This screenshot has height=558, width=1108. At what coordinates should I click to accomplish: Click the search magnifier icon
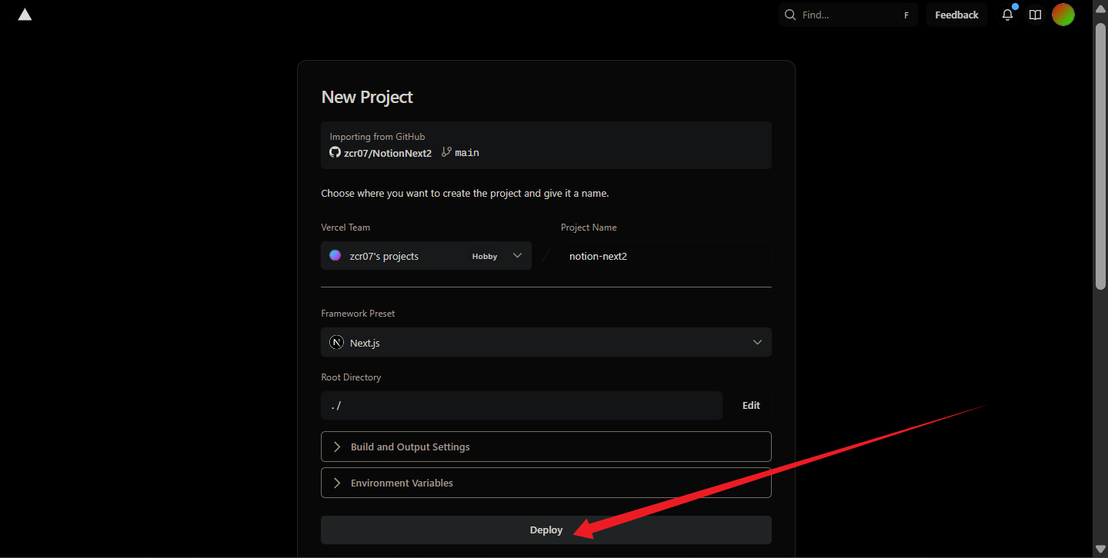(790, 15)
